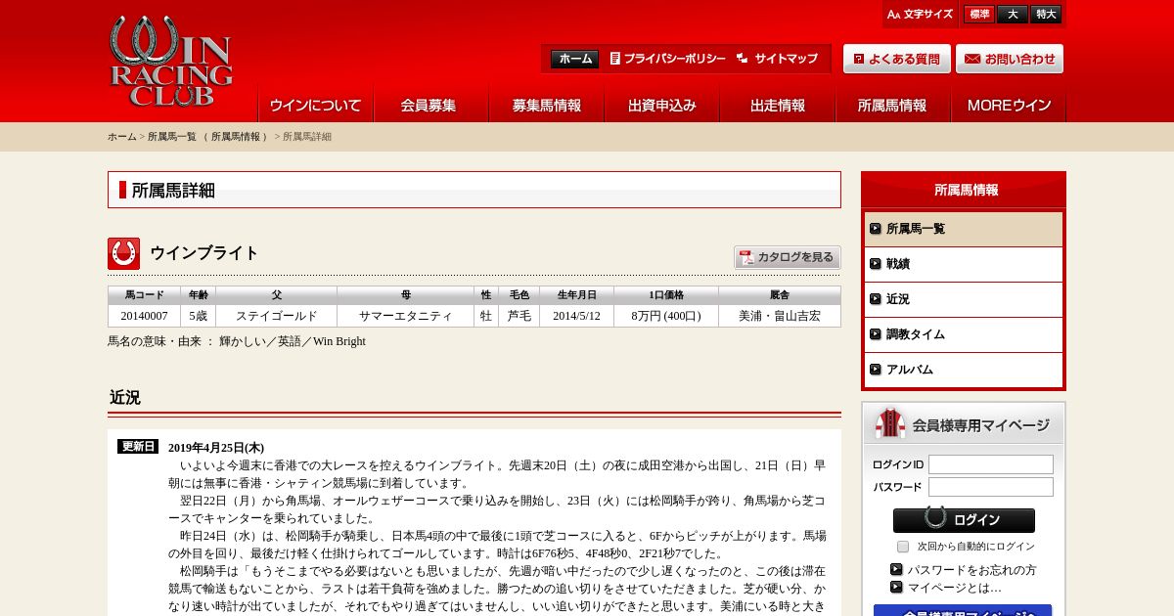Open プライバシーポリシー link
The image size is (1174, 616).
point(667,59)
